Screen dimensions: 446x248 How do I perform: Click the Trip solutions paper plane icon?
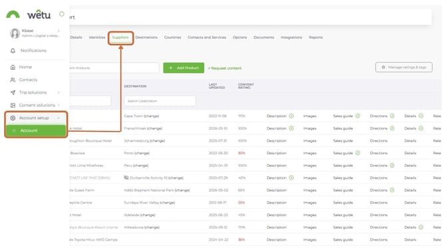[x=13, y=92]
